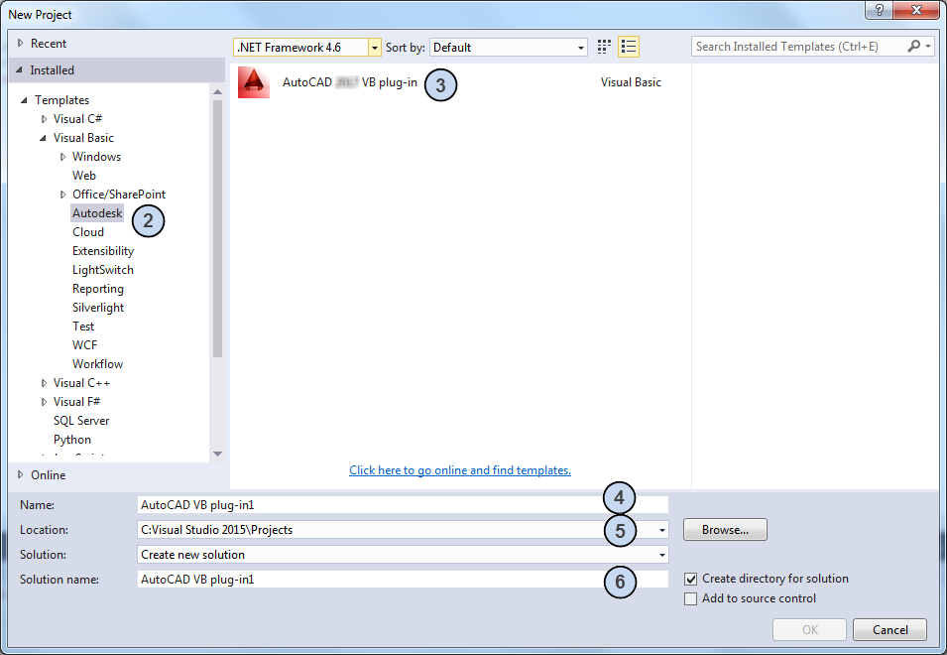Expand the Windows node arrow

coord(62,157)
